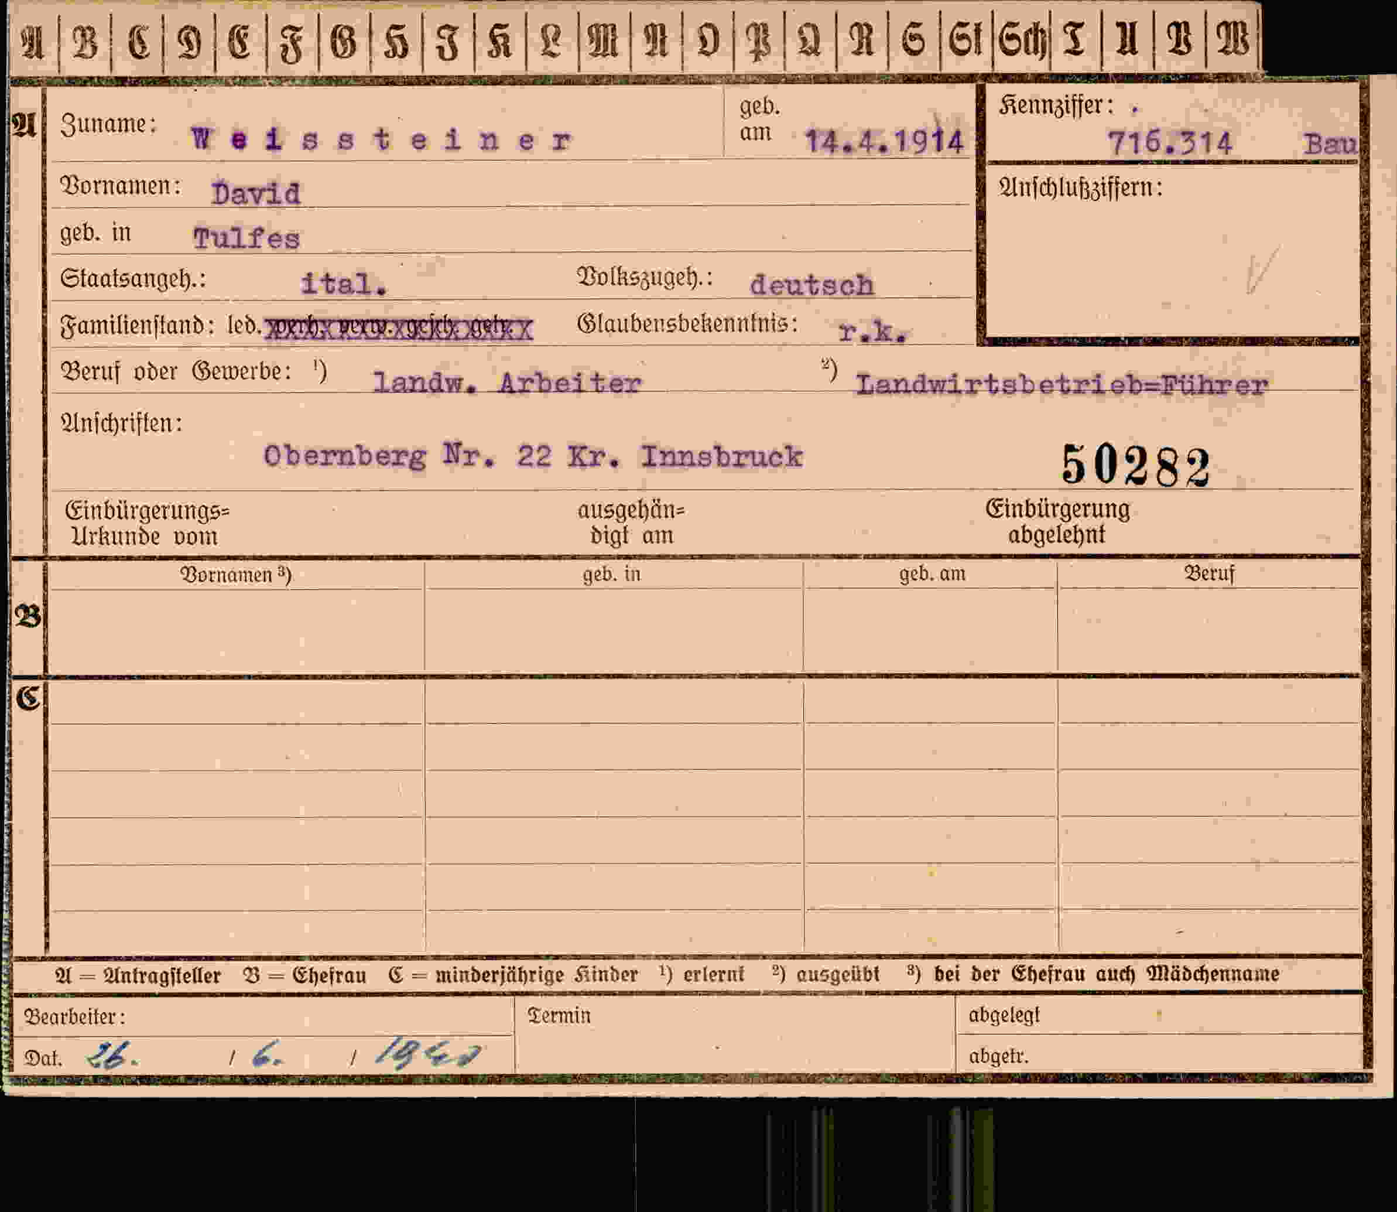This screenshot has width=1397, height=1212.
Task: Click the typed word "Bau"
Action: click(1330, 144)
